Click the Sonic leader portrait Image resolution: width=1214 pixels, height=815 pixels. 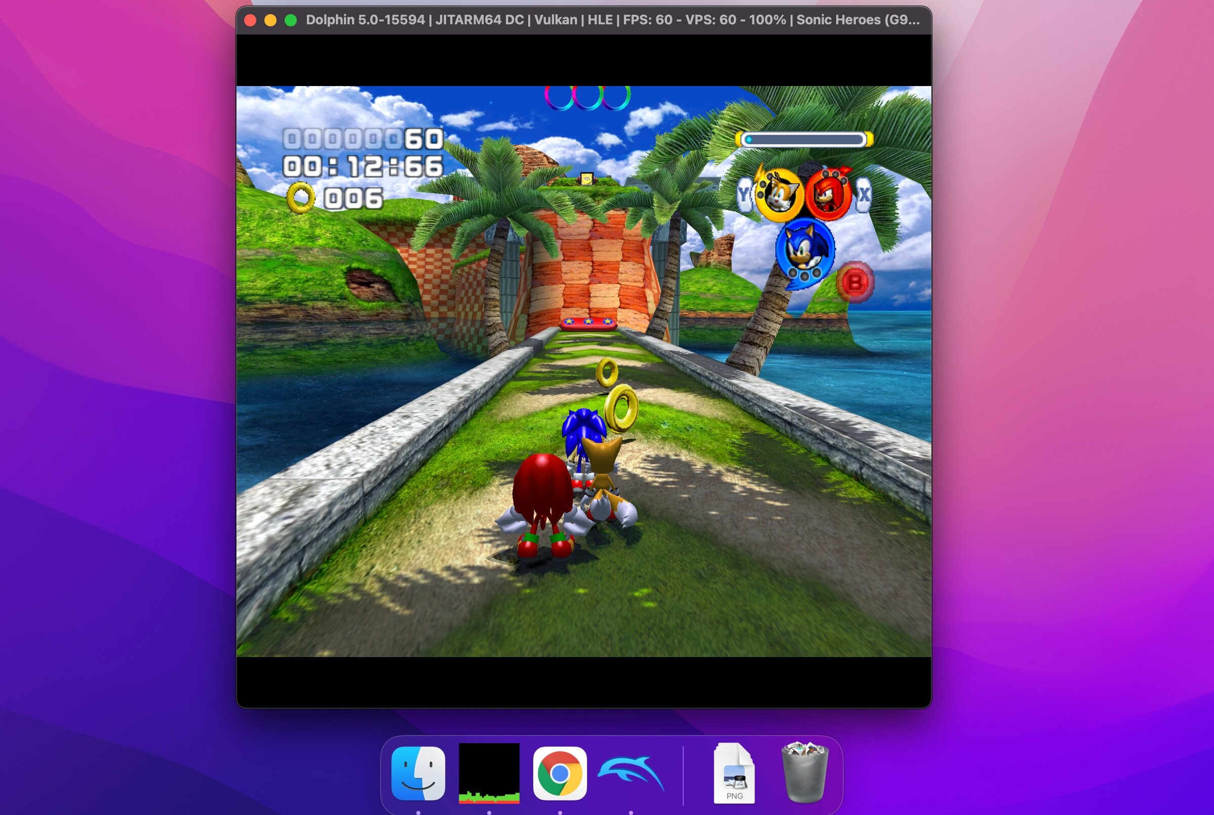coord(804,253)
